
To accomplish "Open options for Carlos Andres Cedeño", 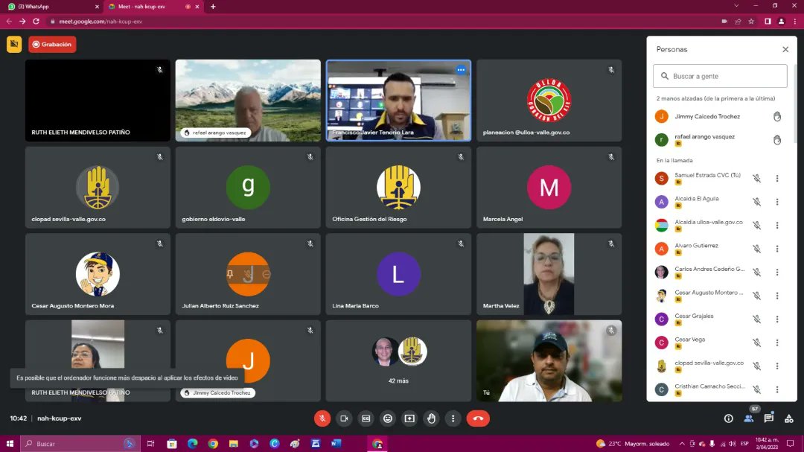I will 776,272.
